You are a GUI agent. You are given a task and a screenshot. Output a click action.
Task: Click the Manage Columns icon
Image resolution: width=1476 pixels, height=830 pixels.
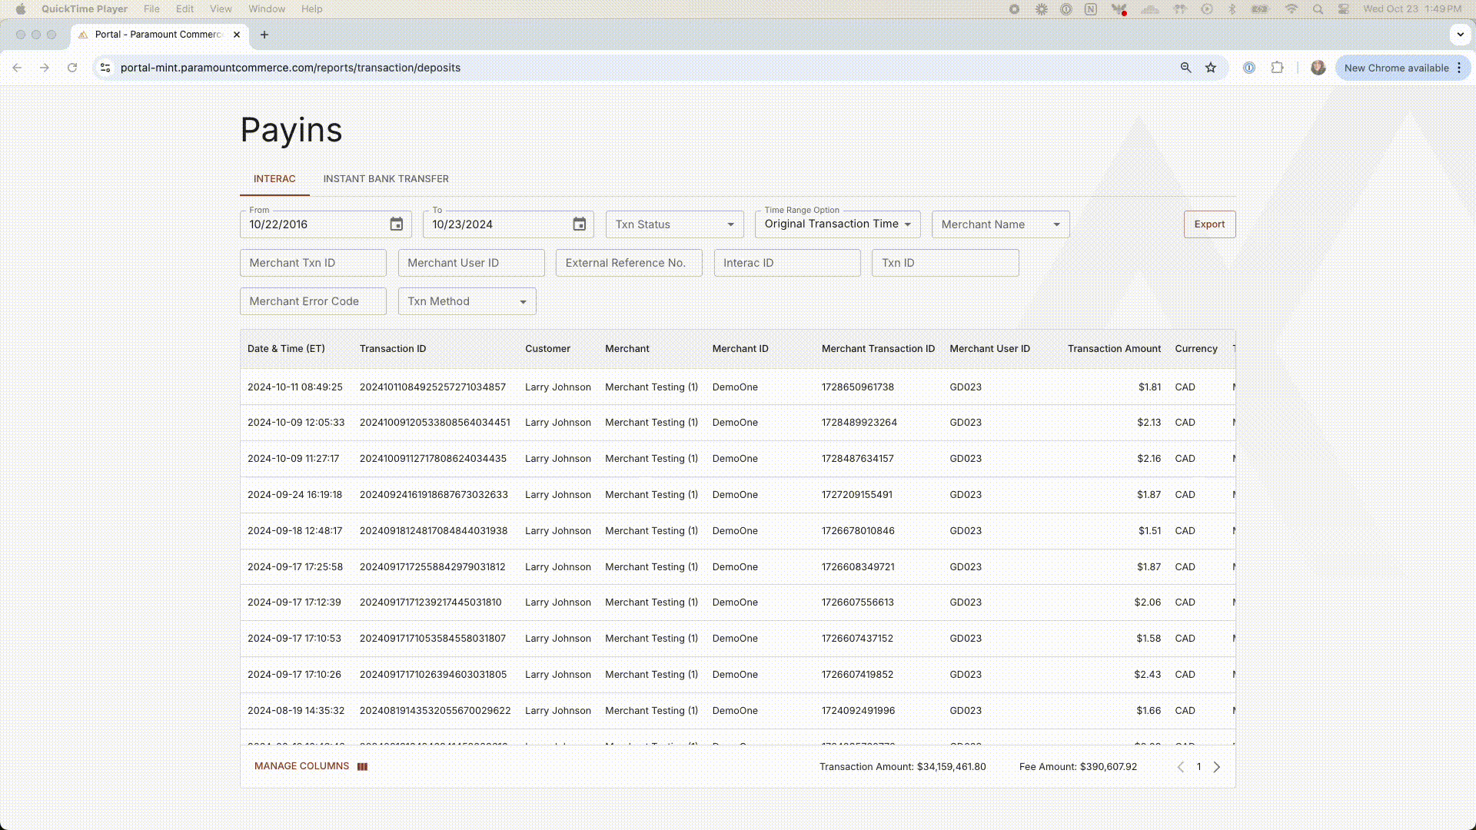pos(362,767)
